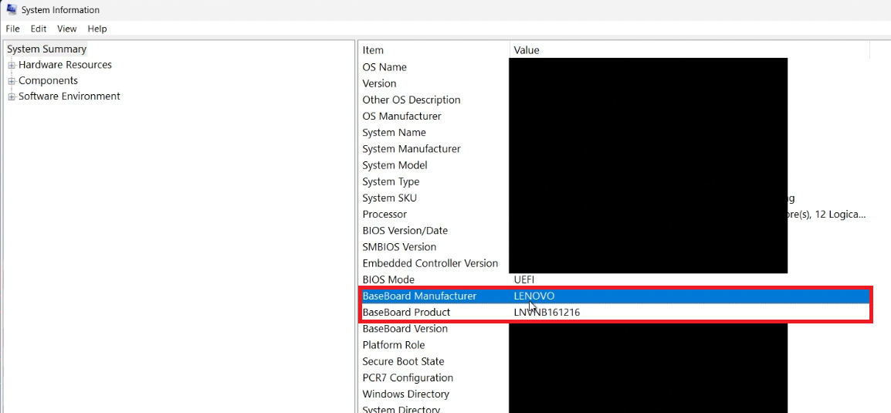Select the BaseBoard Product row
This screenshot has height=413, width=891.
coord(616,313)
